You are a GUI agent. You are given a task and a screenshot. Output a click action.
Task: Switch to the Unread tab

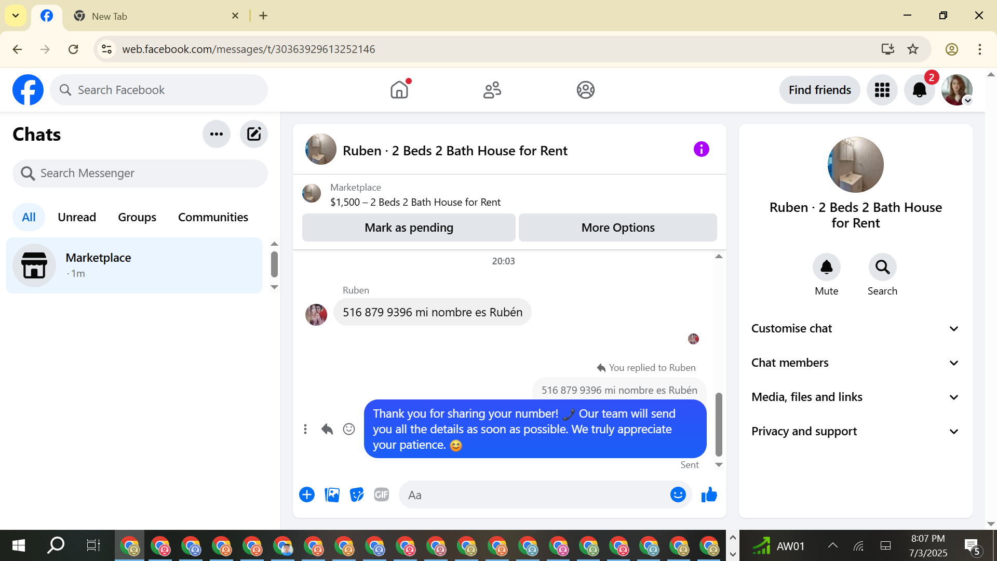77,217
